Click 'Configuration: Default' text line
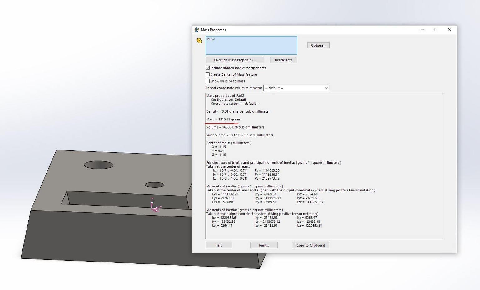The image size is (480, 290). coord(228,99)
